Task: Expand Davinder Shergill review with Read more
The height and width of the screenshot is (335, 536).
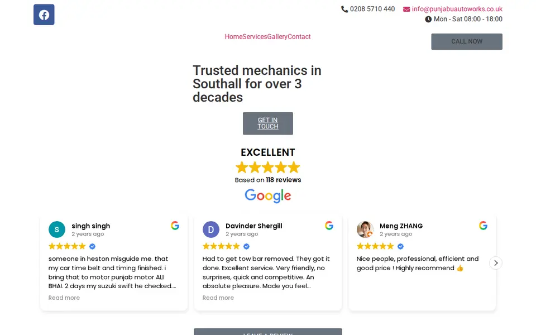Action: [218, 298]
